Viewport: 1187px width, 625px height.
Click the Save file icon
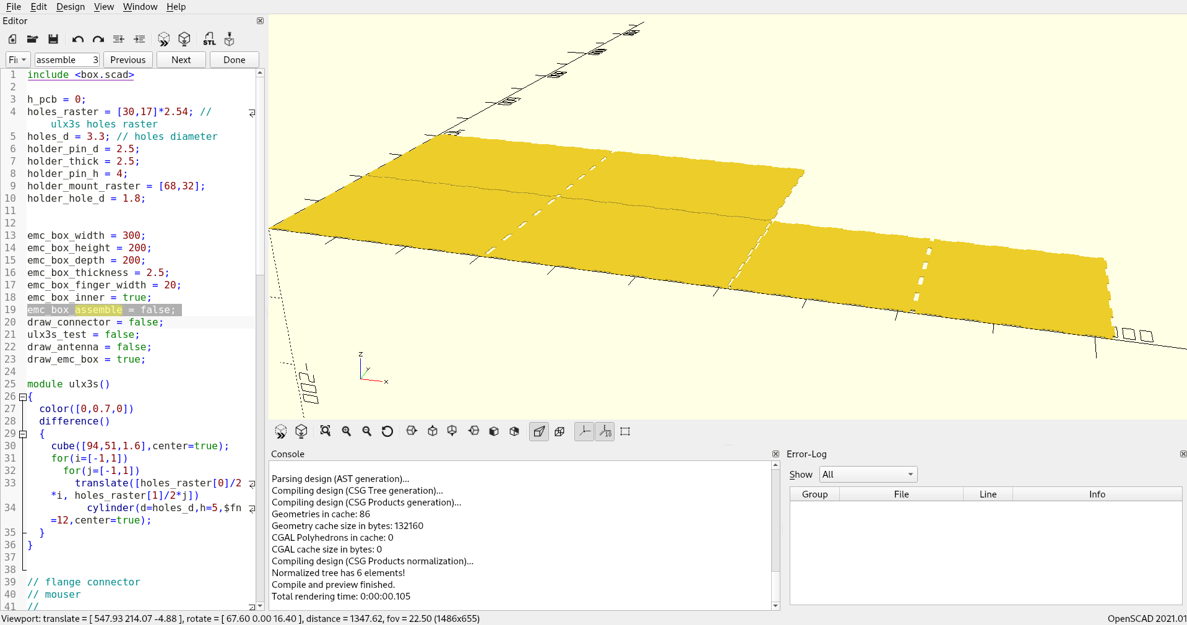[x=53, y=39]
